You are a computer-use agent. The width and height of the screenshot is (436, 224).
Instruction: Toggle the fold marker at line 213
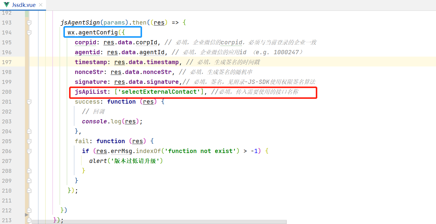(x=29, y=220)
